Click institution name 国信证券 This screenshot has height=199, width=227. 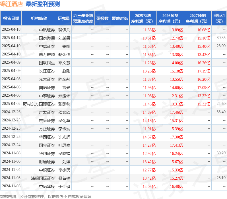click(47, 88)
